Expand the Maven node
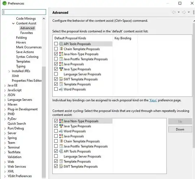The width and height of the screenshot is (195, 179). click(x=5, y=105)
